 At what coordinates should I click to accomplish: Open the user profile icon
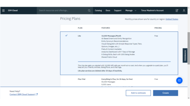(184, 11)
